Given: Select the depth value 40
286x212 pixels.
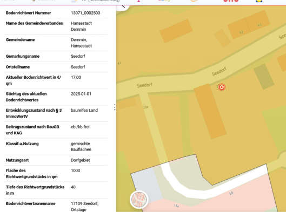Looking at the screenshot, I should coord(73,187).
